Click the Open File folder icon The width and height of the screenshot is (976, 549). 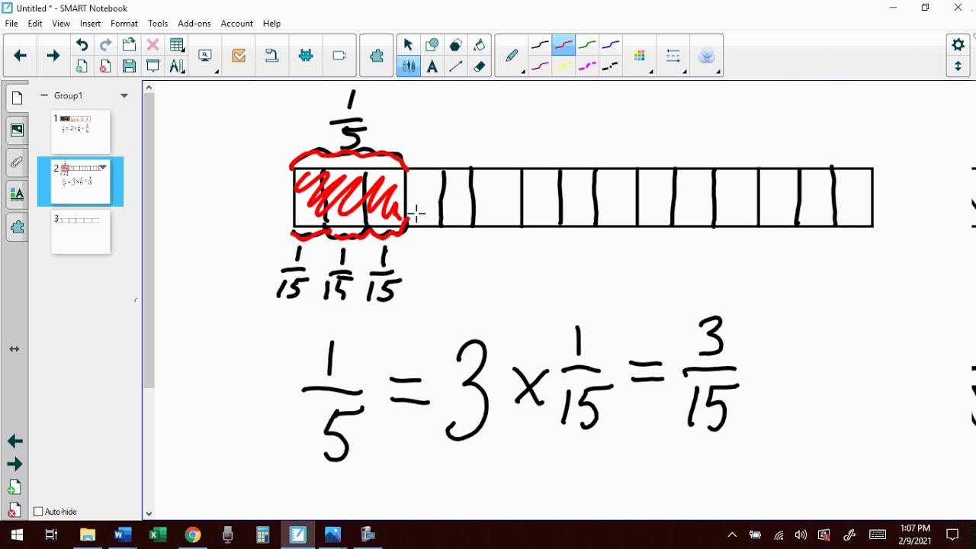(129, 45)
